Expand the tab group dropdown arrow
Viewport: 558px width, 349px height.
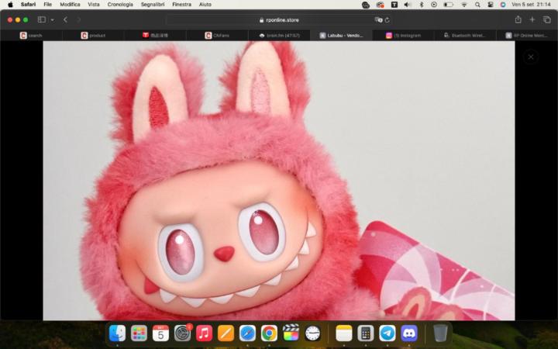tap(52, 19)
